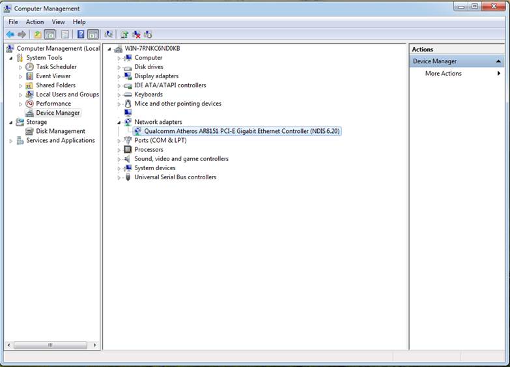The height and width of the screenshot is (367, 510).
Task: Toggle the Show/Hide Console Tree button
Action: tap(50, 34)
